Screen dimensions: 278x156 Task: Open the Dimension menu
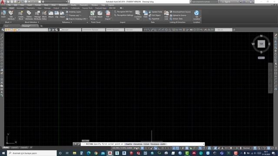(63, 5)
